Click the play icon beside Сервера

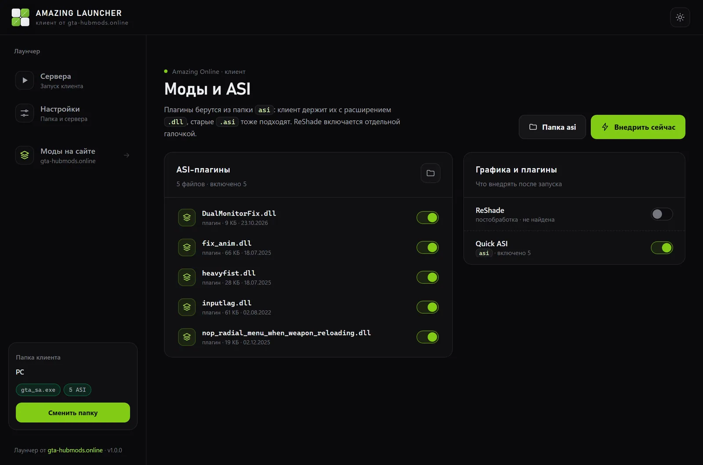point(25,80)
